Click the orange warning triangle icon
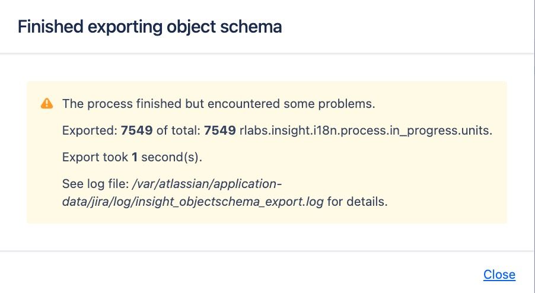 tap(47, 103)
